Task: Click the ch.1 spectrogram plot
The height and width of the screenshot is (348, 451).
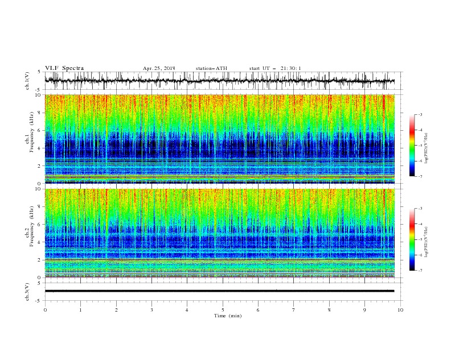Action: tap(219, 139)
